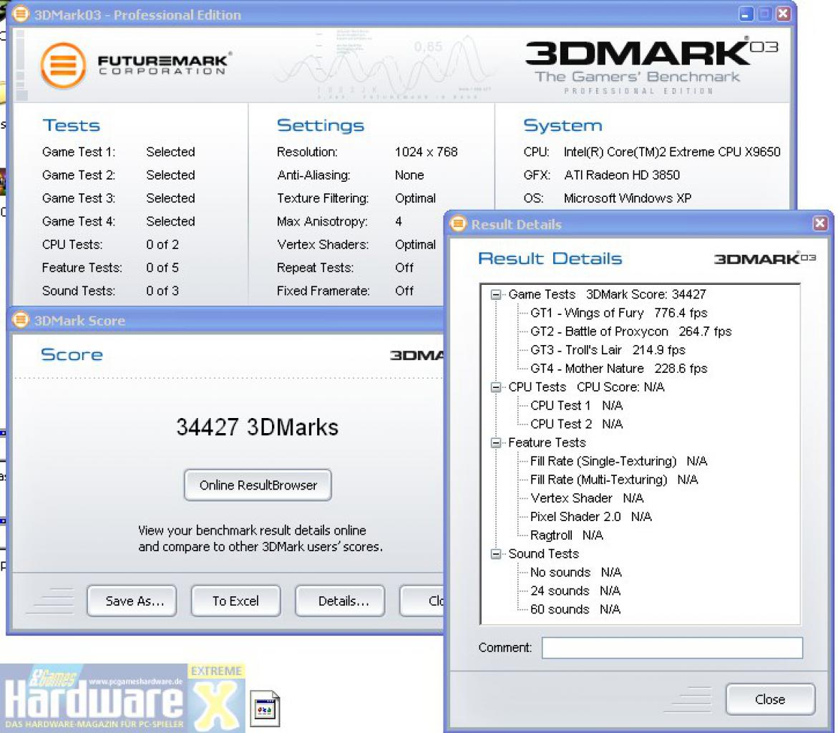Click the System section heading

562,126
